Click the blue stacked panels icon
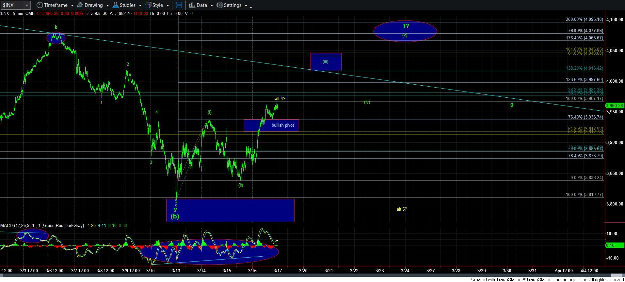625x282 pixels. click(179, 5)
